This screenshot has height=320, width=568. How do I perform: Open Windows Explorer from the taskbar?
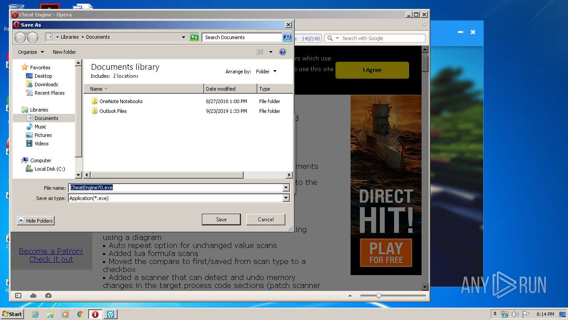(x=50, y=314)
